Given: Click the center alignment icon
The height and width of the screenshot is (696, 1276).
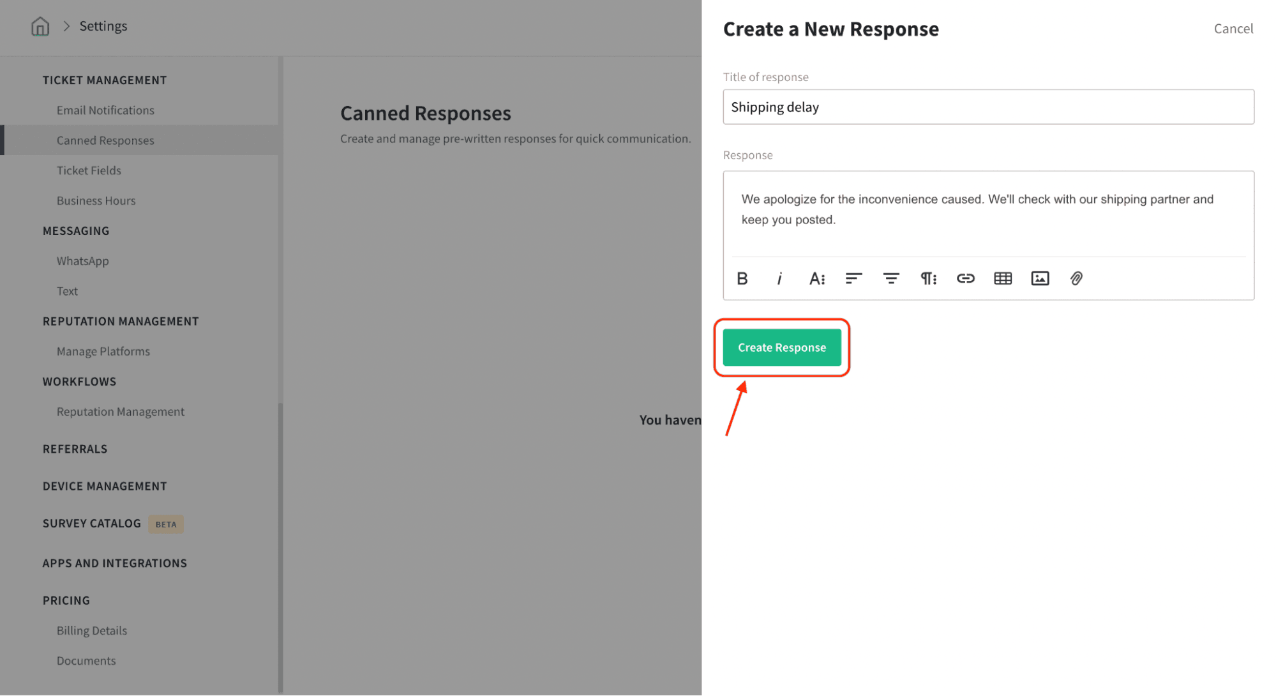Looking at the screenshot, I should 891,278.
